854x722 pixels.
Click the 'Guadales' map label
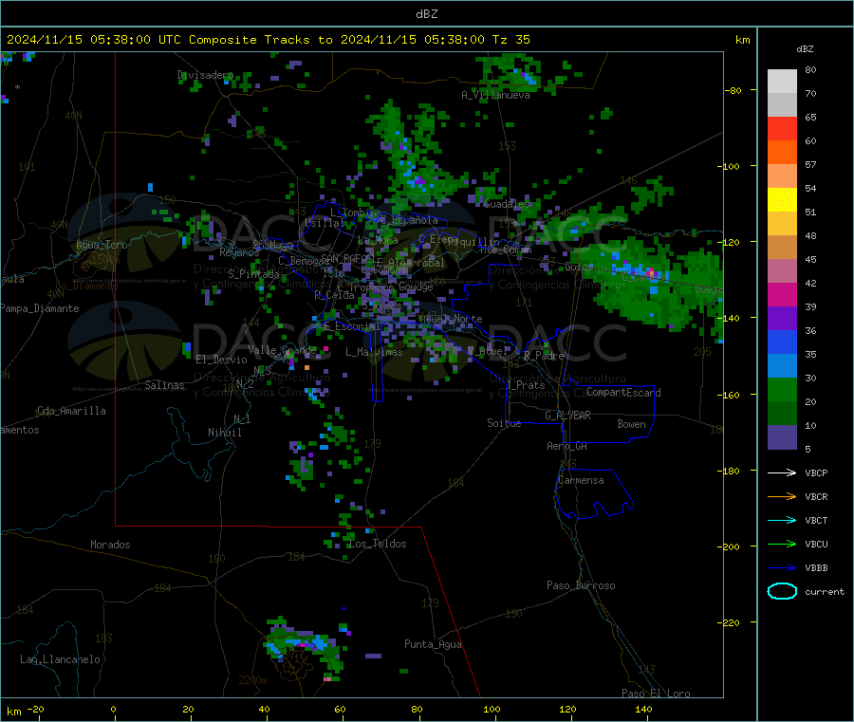tap(507, 204)
